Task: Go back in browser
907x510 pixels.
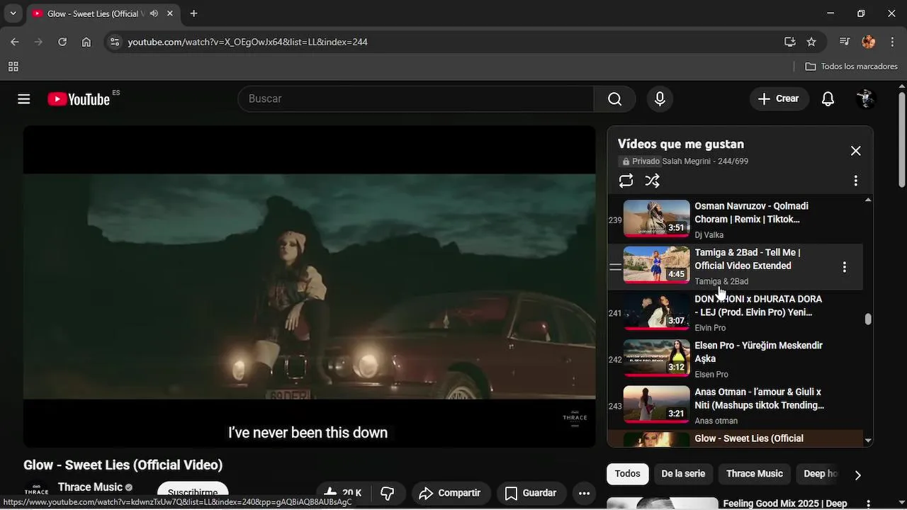Action: coord(15,42)
